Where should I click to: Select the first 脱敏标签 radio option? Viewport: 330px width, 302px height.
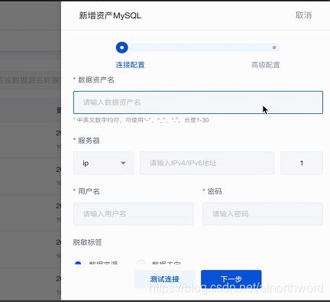tap(78, 263)
